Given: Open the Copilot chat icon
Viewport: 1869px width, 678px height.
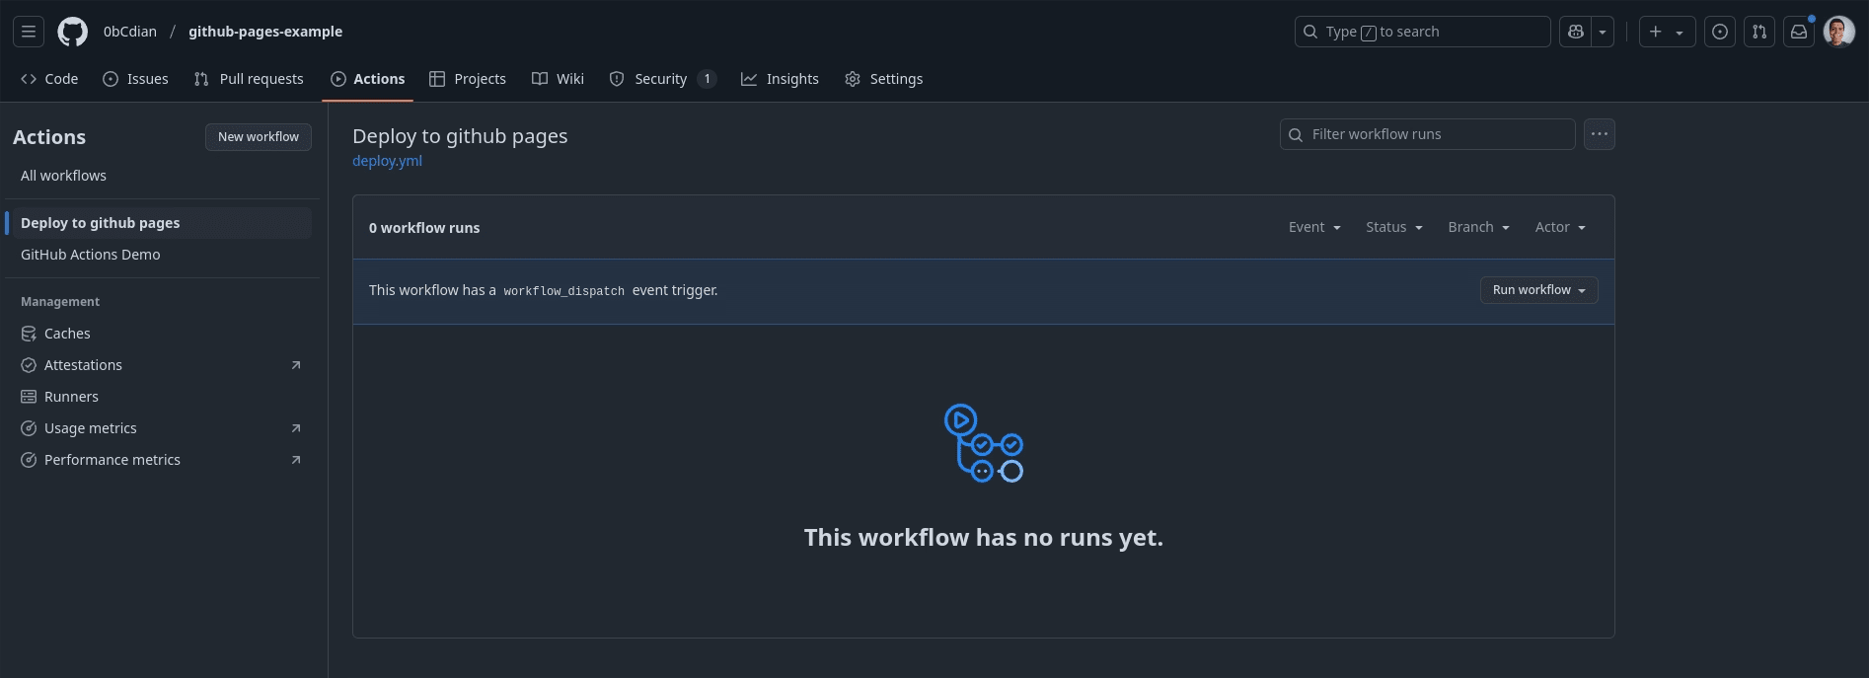Looking at the screenshot, I should pyautogui.click(x=1576, y=32).
